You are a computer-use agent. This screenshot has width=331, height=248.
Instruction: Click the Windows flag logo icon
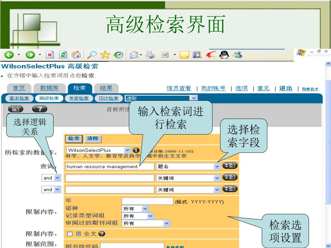click(301, 53)
